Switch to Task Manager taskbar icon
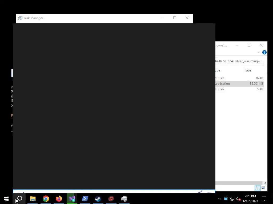 pos(124,199)
